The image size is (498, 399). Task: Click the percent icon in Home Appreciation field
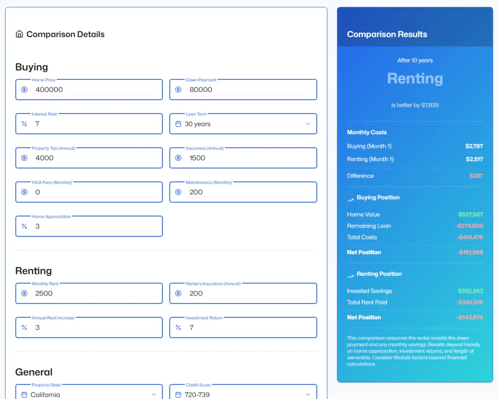point(24,226)
